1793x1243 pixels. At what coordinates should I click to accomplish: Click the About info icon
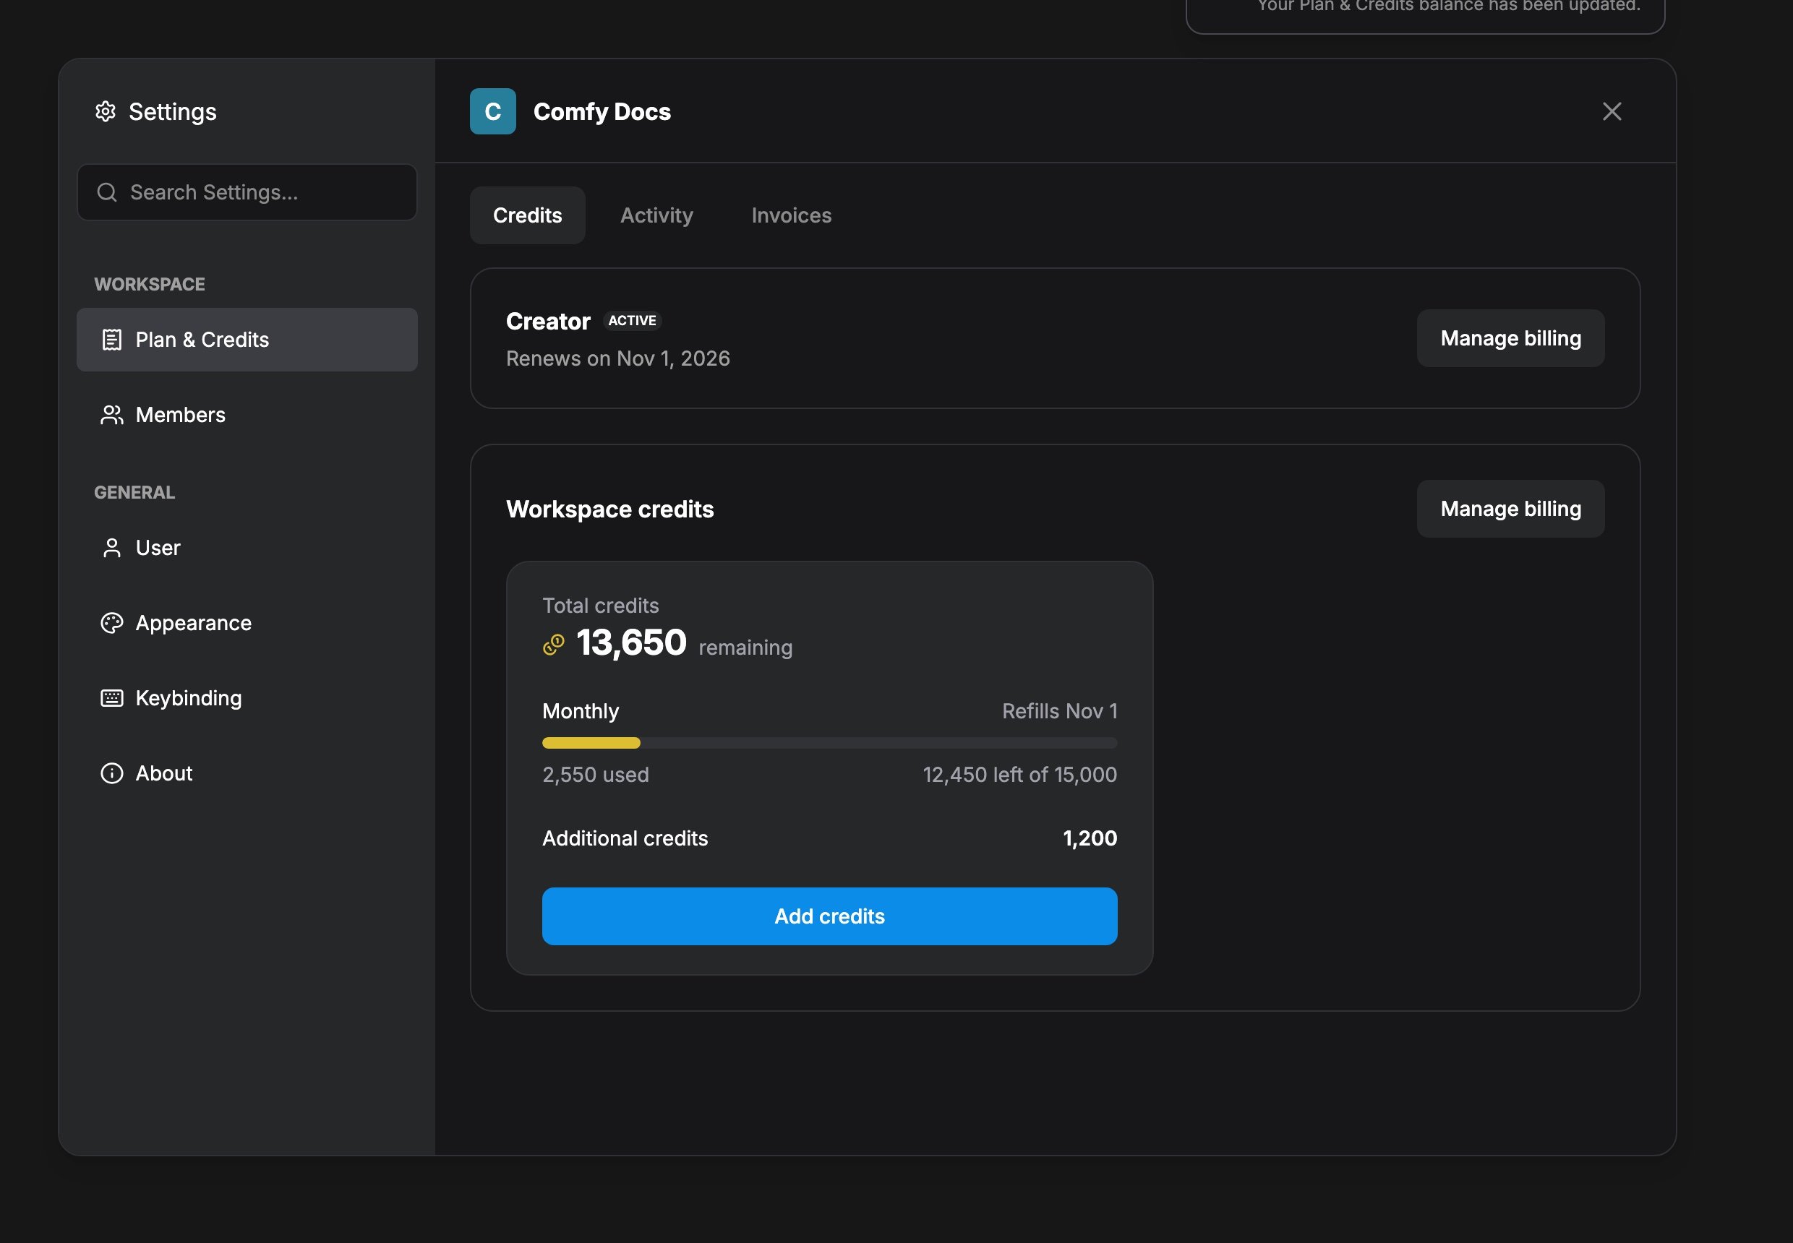tap(112, 773)
